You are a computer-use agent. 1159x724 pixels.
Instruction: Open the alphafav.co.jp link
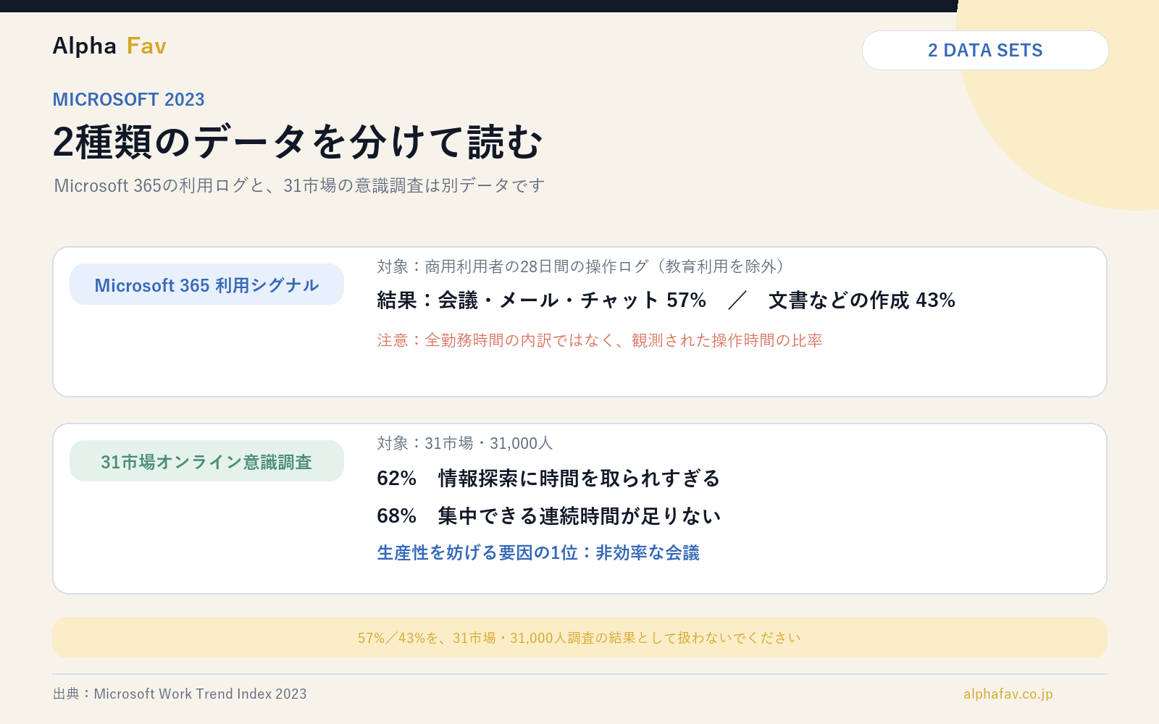point(1008,694)
